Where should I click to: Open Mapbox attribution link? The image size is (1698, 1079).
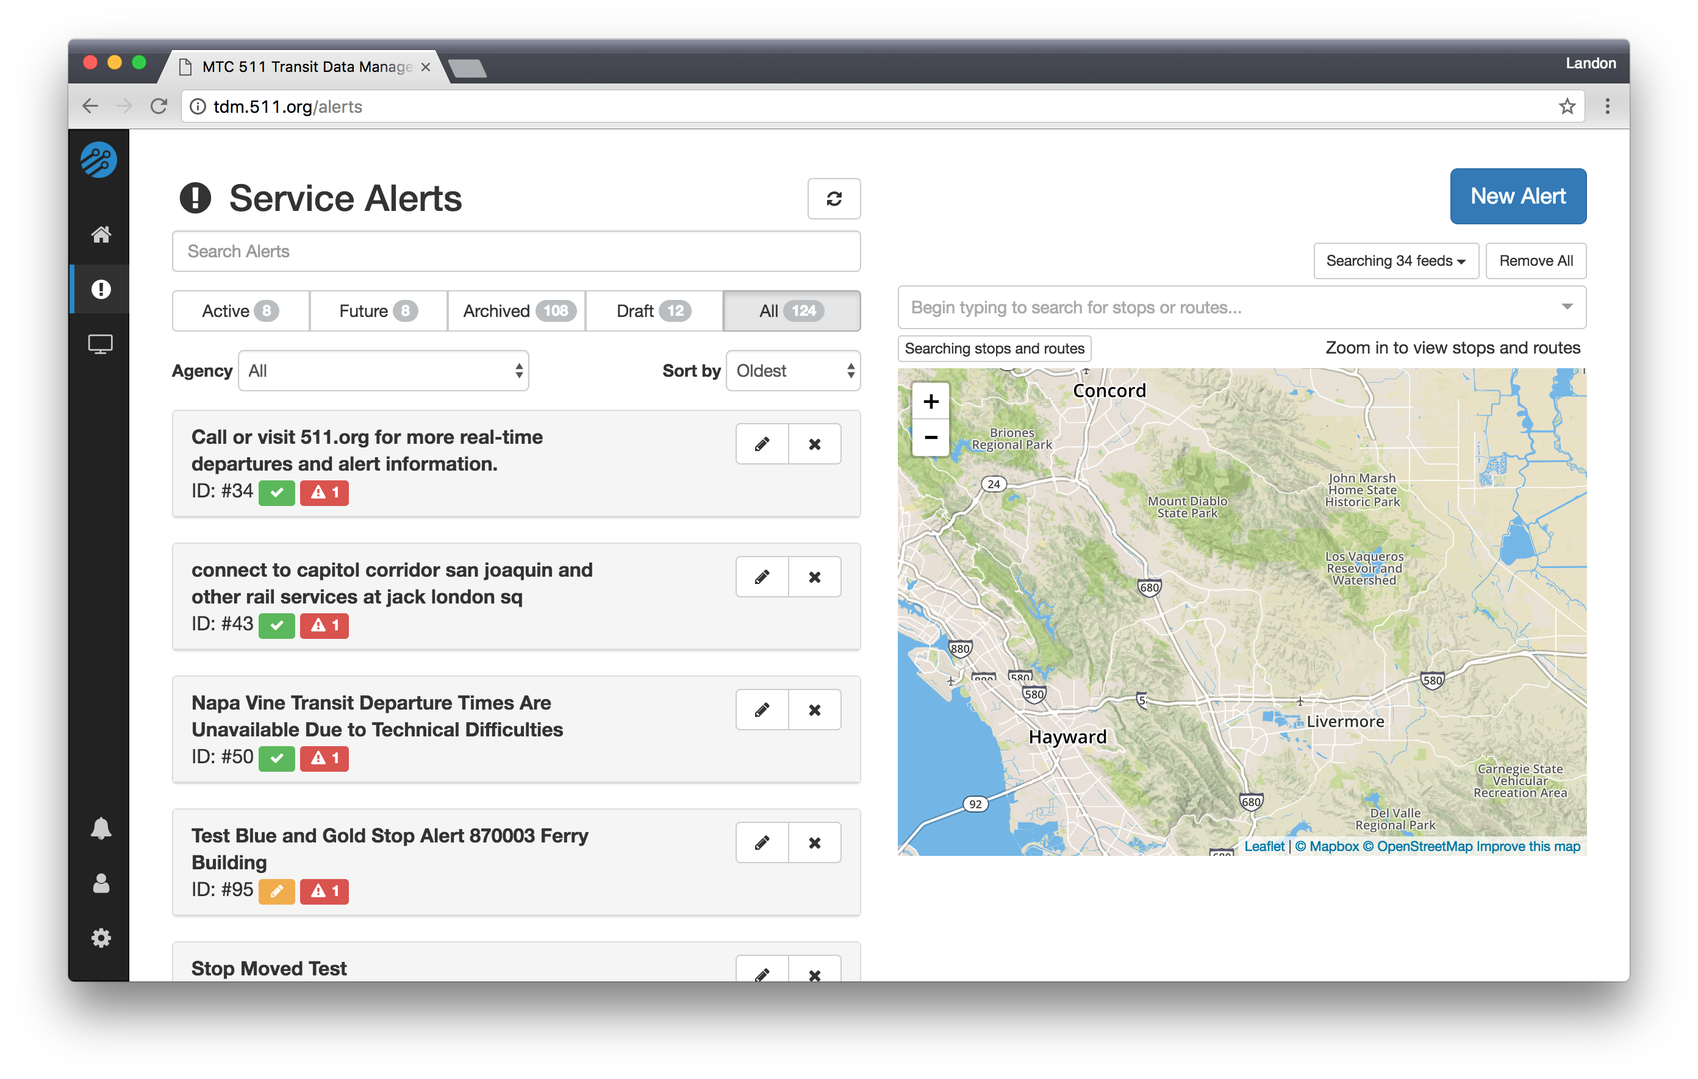click(x=1327, y=846)
